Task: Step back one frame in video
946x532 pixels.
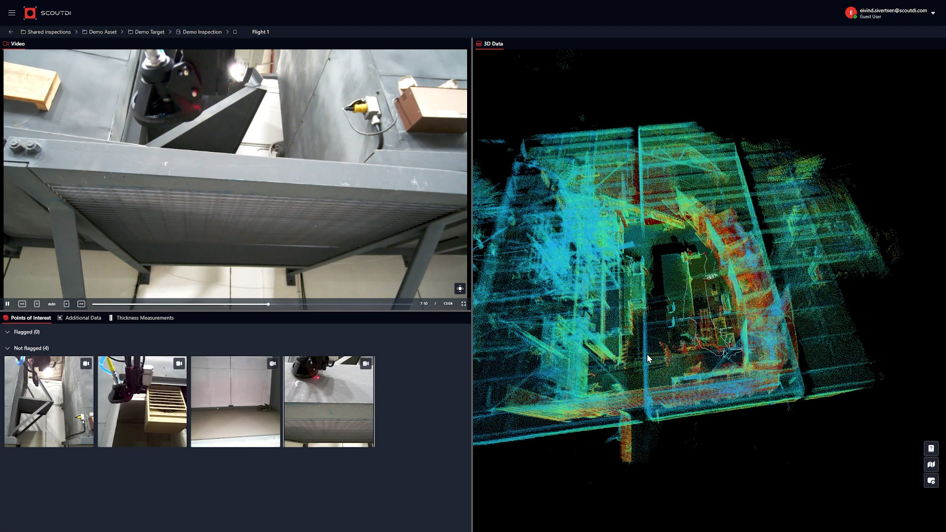Action: pyautogui.click(x=37, y=304)
